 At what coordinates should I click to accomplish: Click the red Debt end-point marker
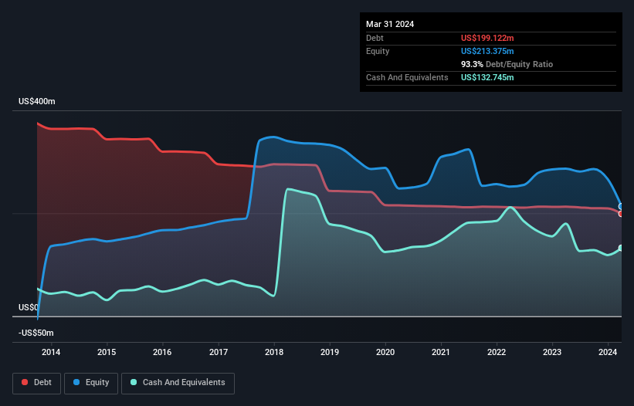point(621,214)
